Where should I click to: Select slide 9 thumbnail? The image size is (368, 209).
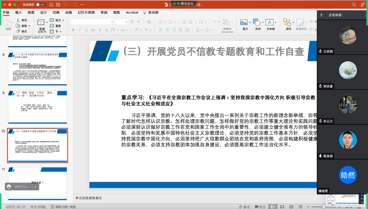point(37,107)
